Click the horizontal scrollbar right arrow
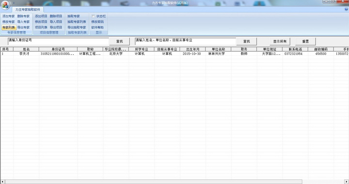This screenshot has height=184, width=349. tap(346, 182)
